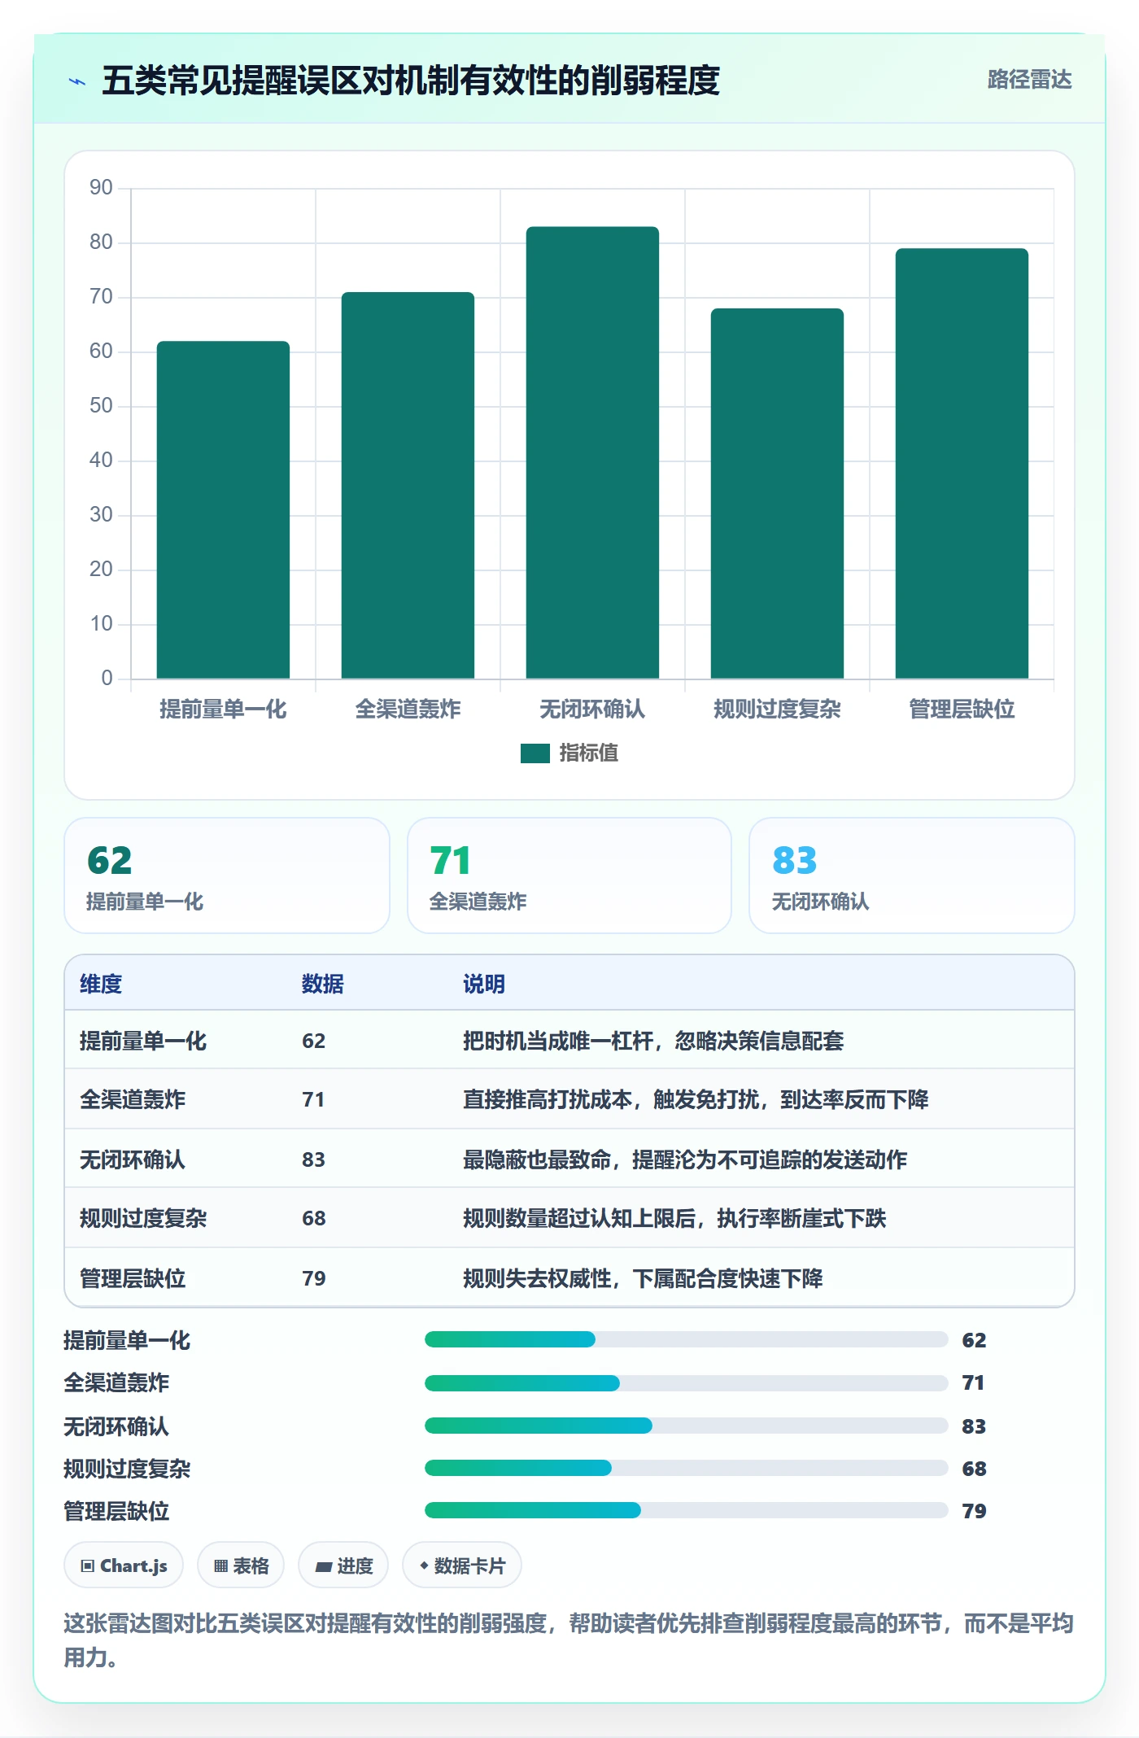The height and width of the screenshot is (1738, 1139).
Task: Click the 提前量单一化 progress bar
Action: [686, 1339]
